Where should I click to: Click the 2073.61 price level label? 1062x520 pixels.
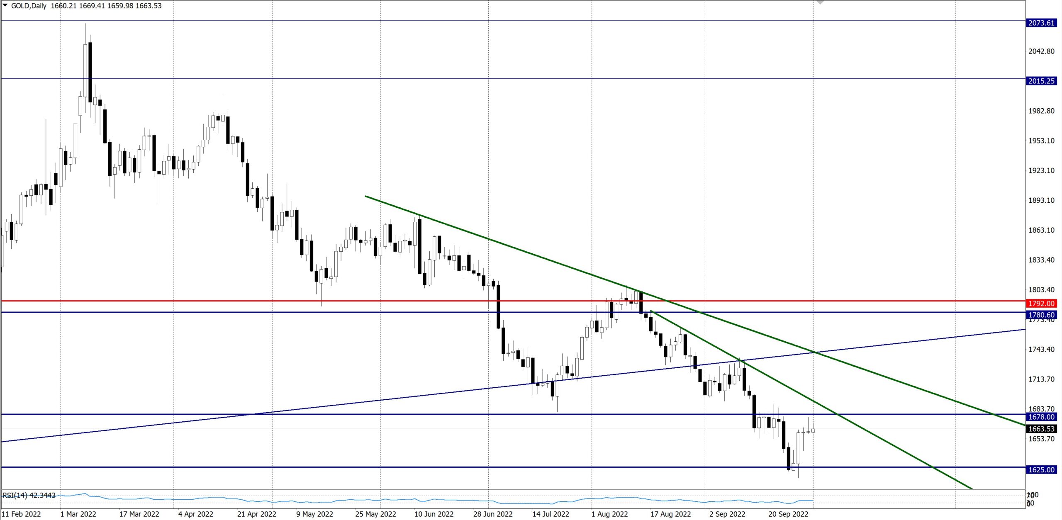1041,23
